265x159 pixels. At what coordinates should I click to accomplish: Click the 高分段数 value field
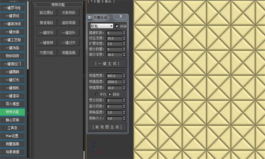pyautogui.click(x=114, y=106)
